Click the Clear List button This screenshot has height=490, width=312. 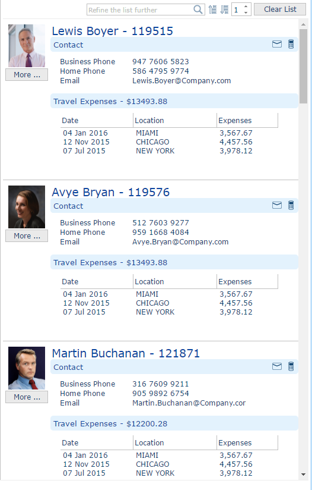point(280,10)
